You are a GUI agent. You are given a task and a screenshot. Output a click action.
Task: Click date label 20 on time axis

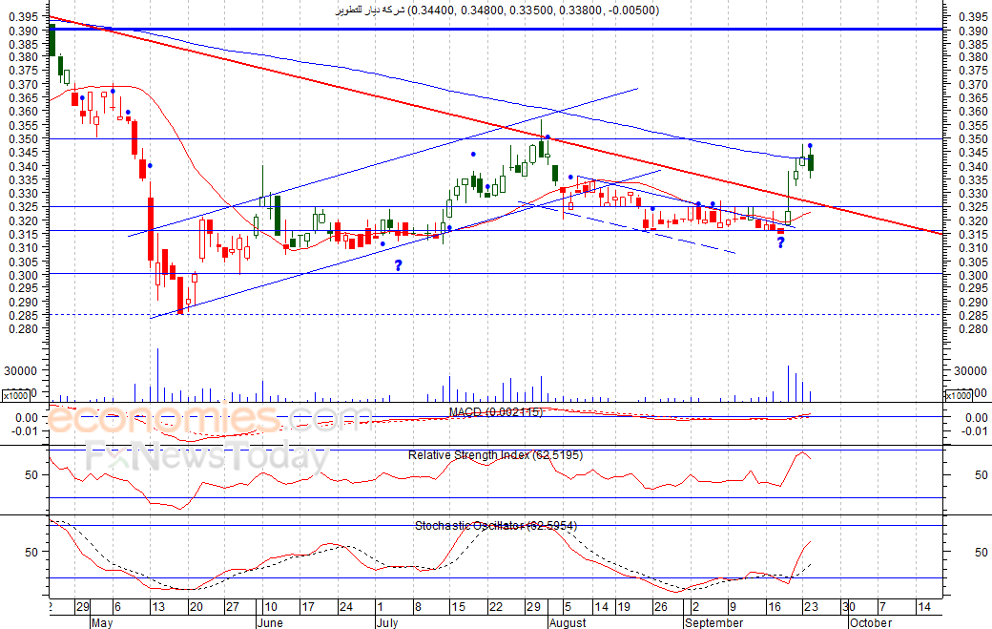pyautogui.click(x=196, y=607)
